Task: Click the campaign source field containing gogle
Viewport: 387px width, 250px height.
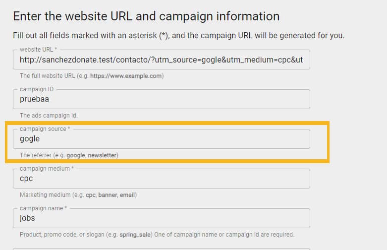Action: [x=161, y=139]
